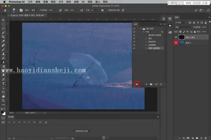211x140 pixels.
Task: Toggle the 添加杂色 step checkmark
Action: (134, 42)
